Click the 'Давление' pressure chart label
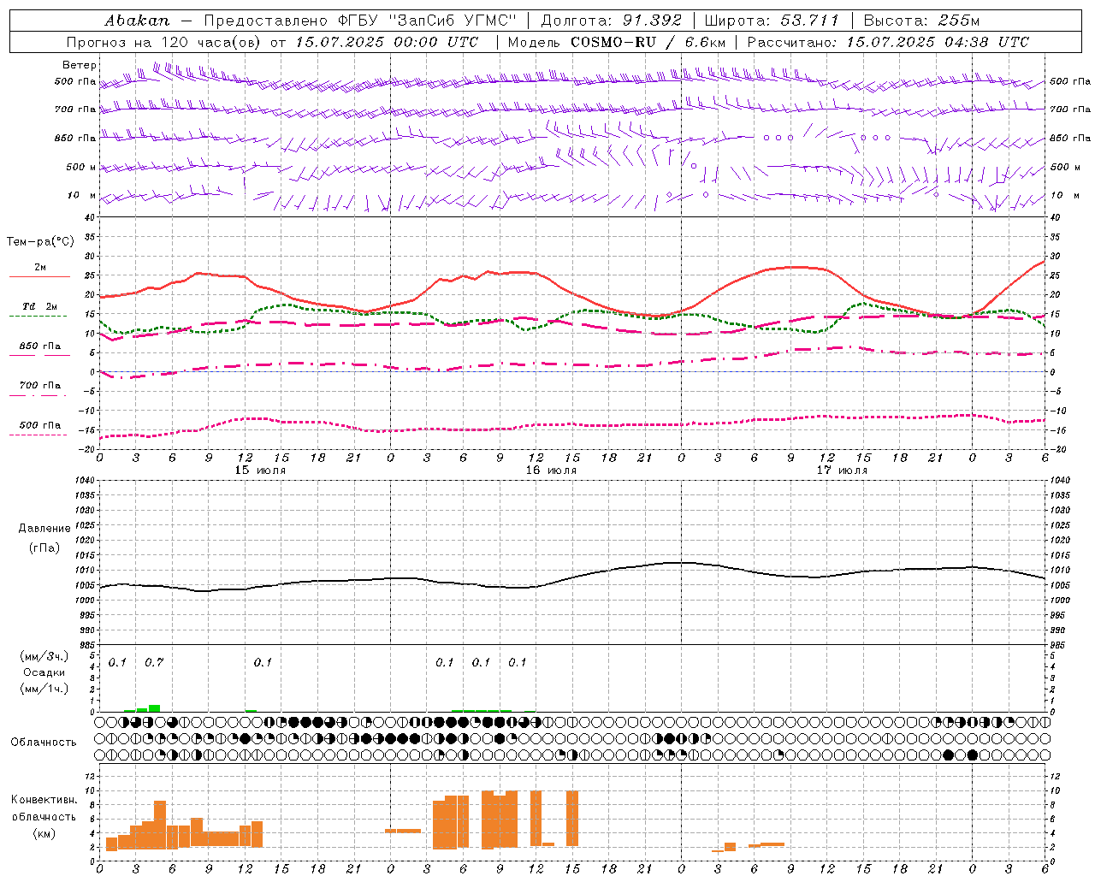 click(x=44, y=529)
